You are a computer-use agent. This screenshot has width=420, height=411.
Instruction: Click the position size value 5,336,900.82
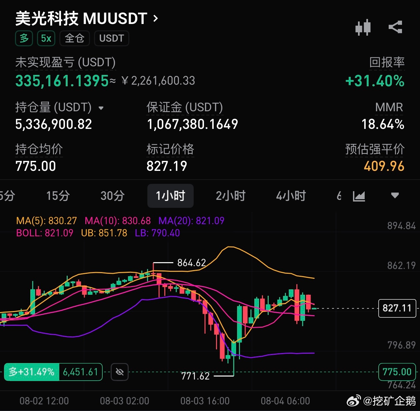tap(54, 124)
